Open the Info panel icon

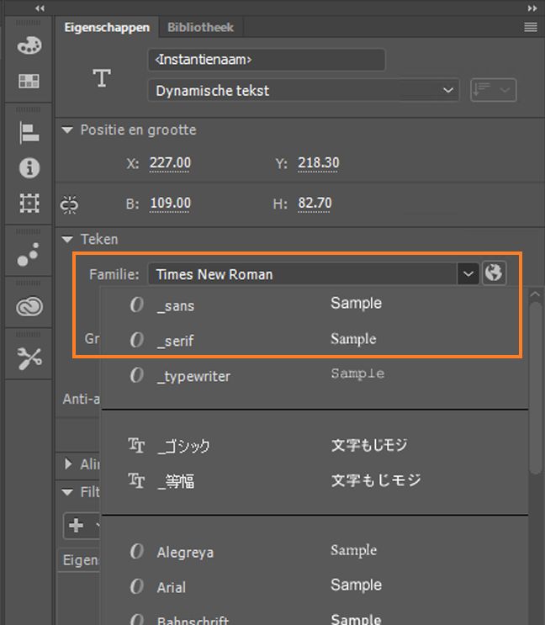click(29, 167)
